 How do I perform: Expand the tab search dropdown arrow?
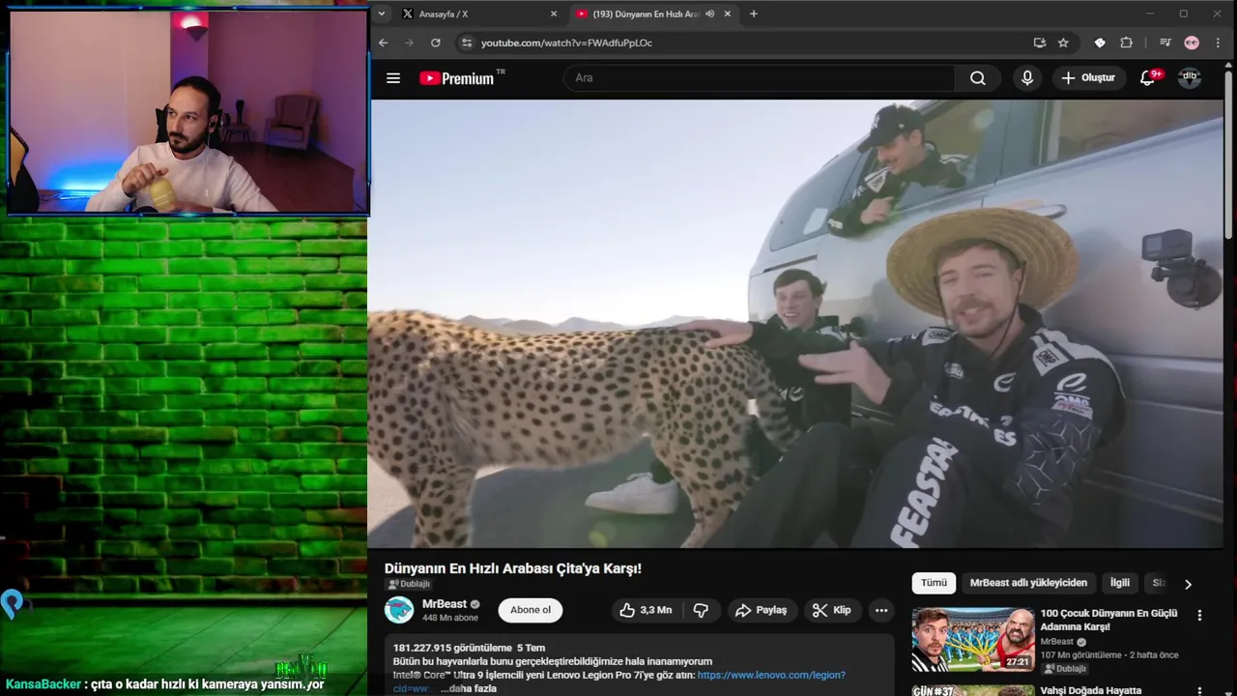[x=382, y=14]
